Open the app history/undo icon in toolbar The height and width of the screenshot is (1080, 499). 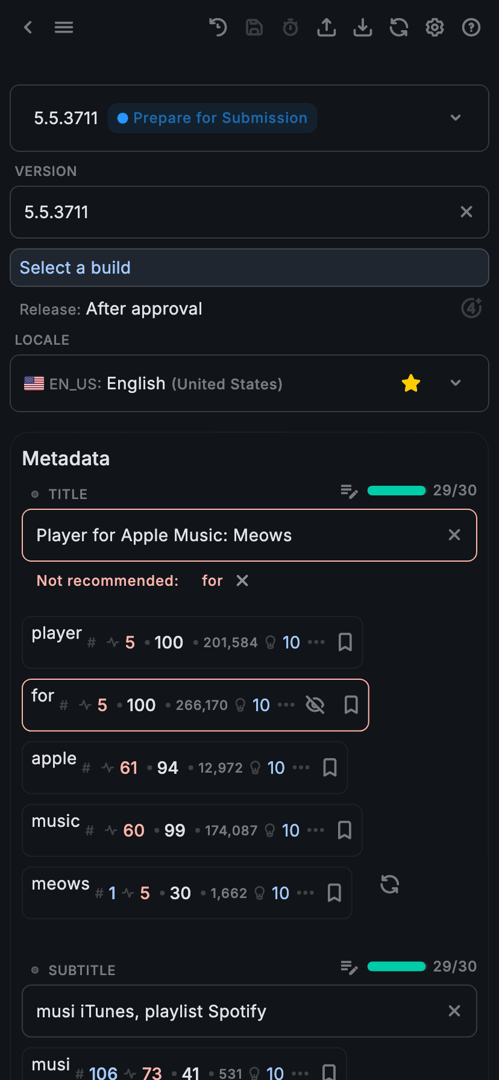click(218, 27)
